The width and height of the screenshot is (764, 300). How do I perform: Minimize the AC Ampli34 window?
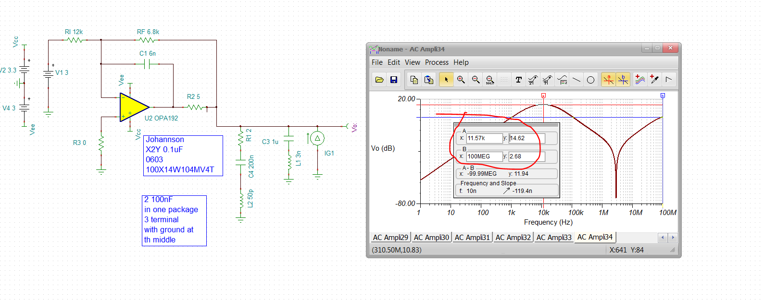pos(647,48)
